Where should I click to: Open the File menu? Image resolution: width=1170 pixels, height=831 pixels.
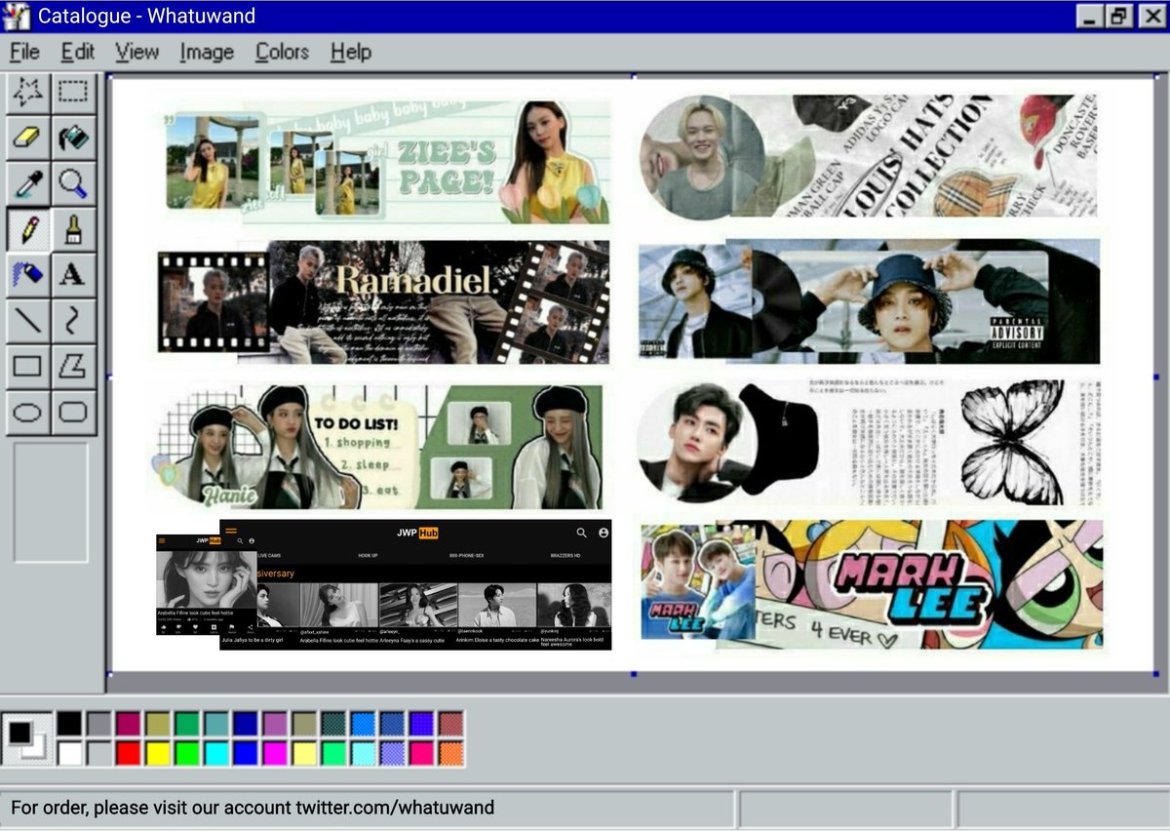click(24, 53)
